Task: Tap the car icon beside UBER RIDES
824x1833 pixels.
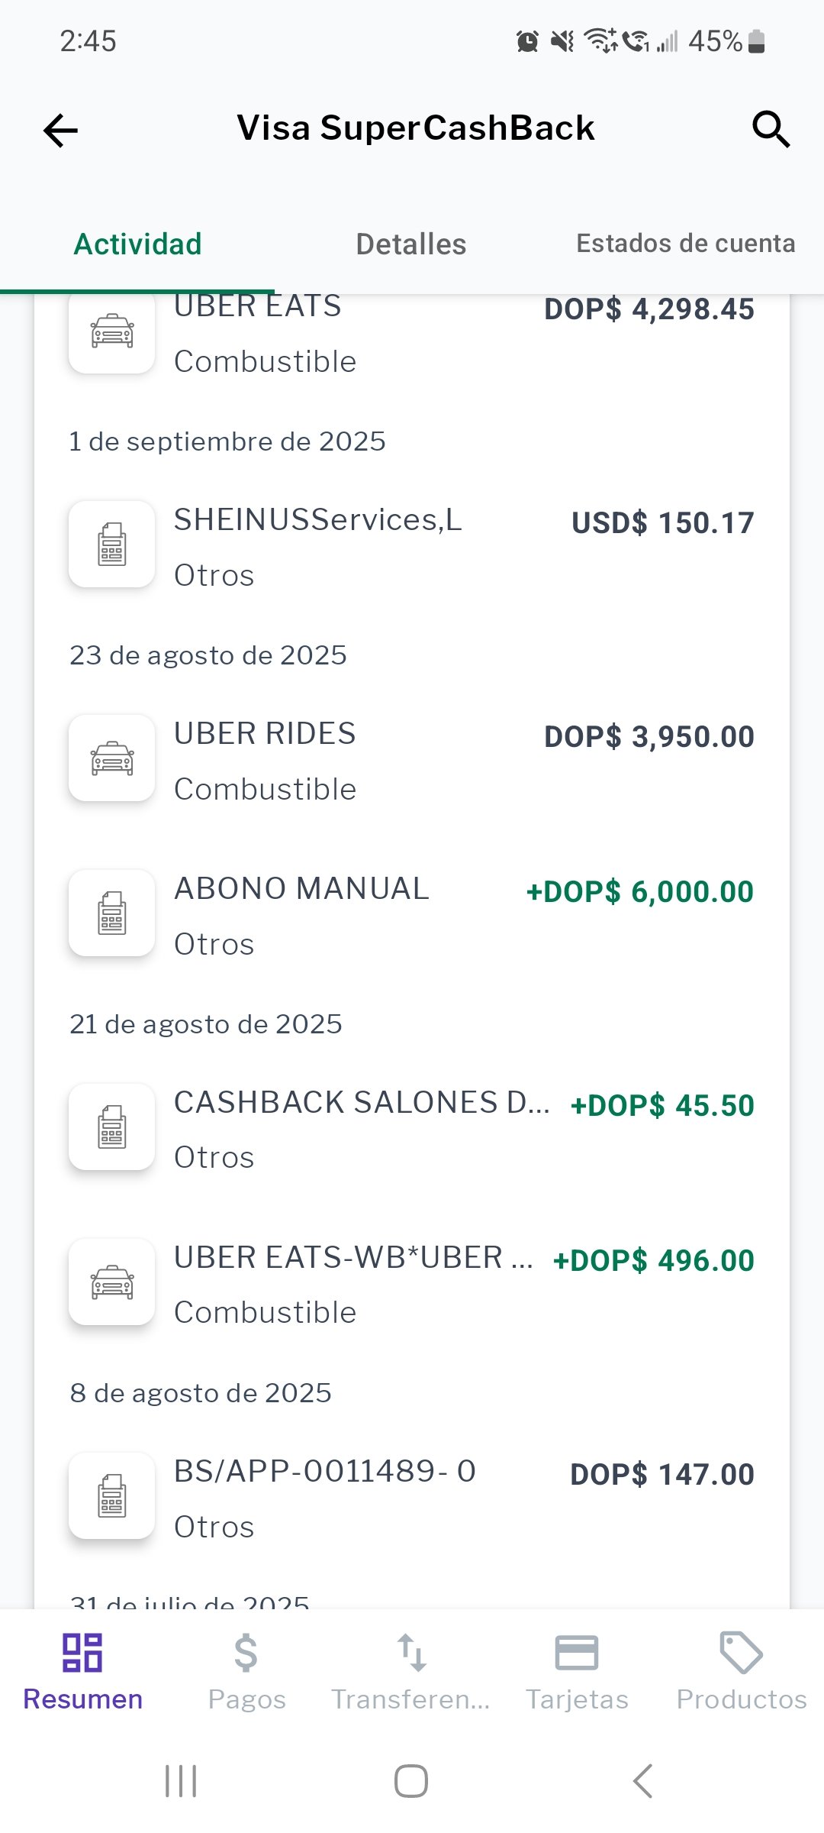Action: [112, 758]
